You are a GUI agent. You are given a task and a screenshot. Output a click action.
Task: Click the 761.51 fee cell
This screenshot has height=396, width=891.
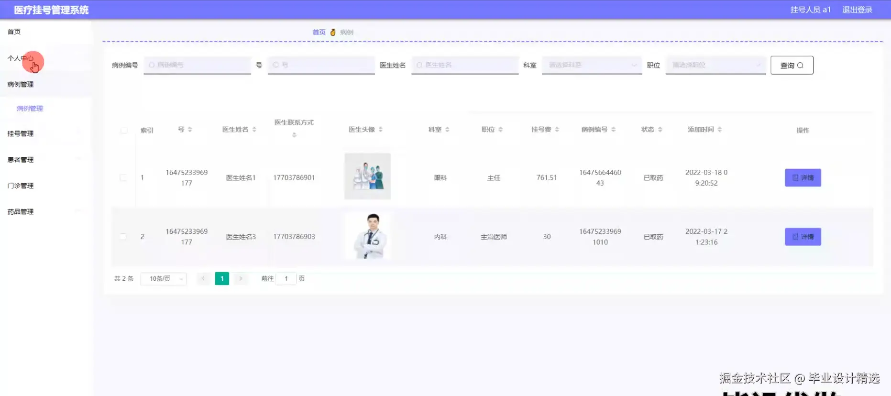pos(547,177)
